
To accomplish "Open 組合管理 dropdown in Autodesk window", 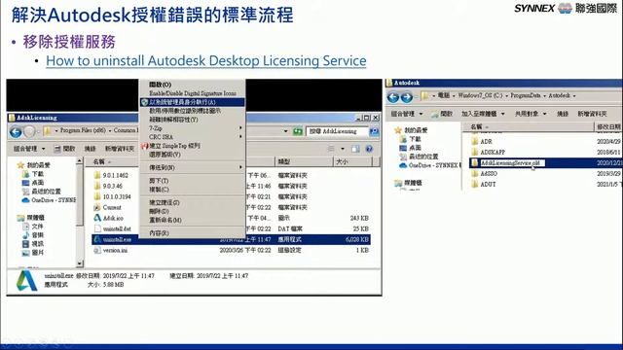I will click(407, 114).
